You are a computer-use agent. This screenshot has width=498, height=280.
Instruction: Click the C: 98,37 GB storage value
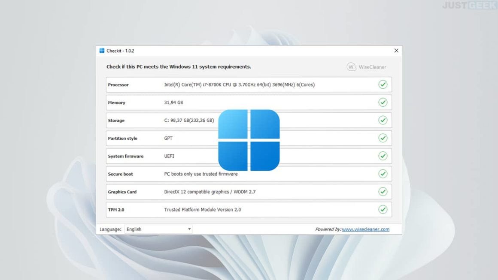coord(189,120)
